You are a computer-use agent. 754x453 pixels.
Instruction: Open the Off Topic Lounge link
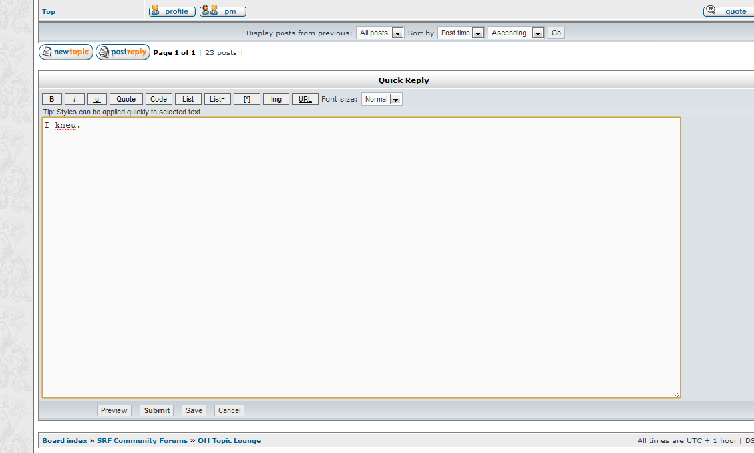point(229,440)
